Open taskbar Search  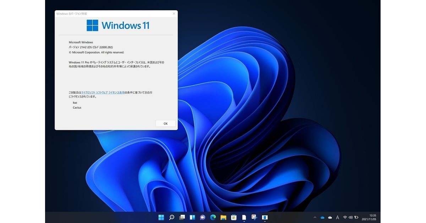[171, 217]
